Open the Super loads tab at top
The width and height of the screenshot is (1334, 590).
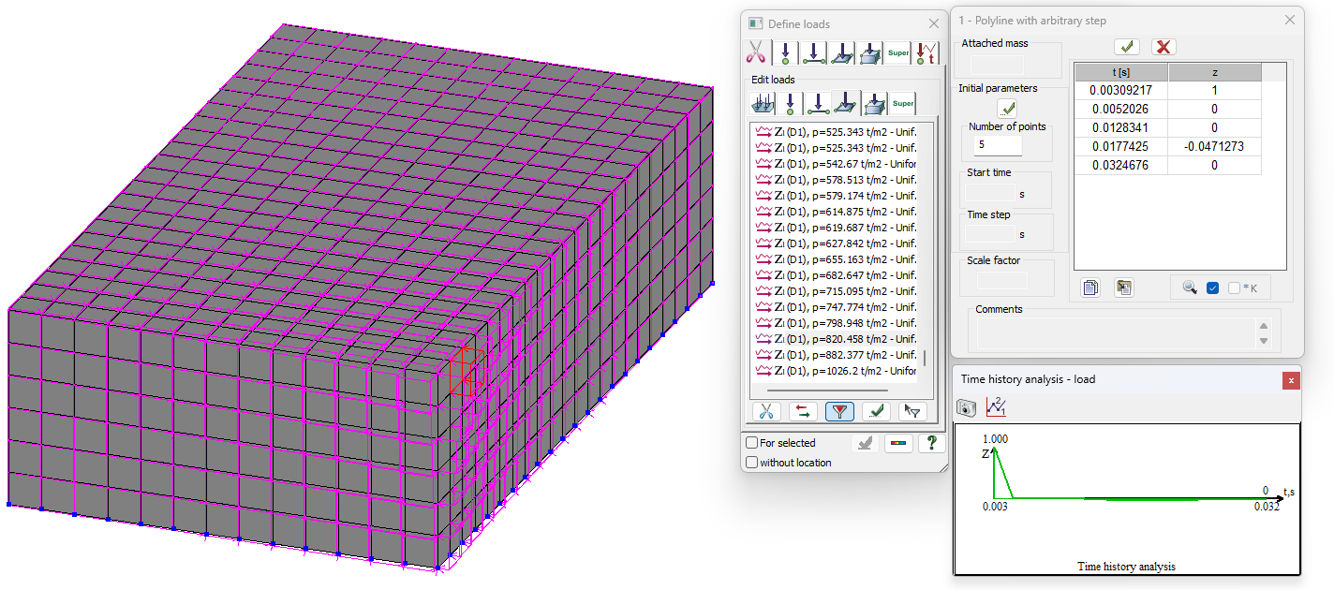898,52
